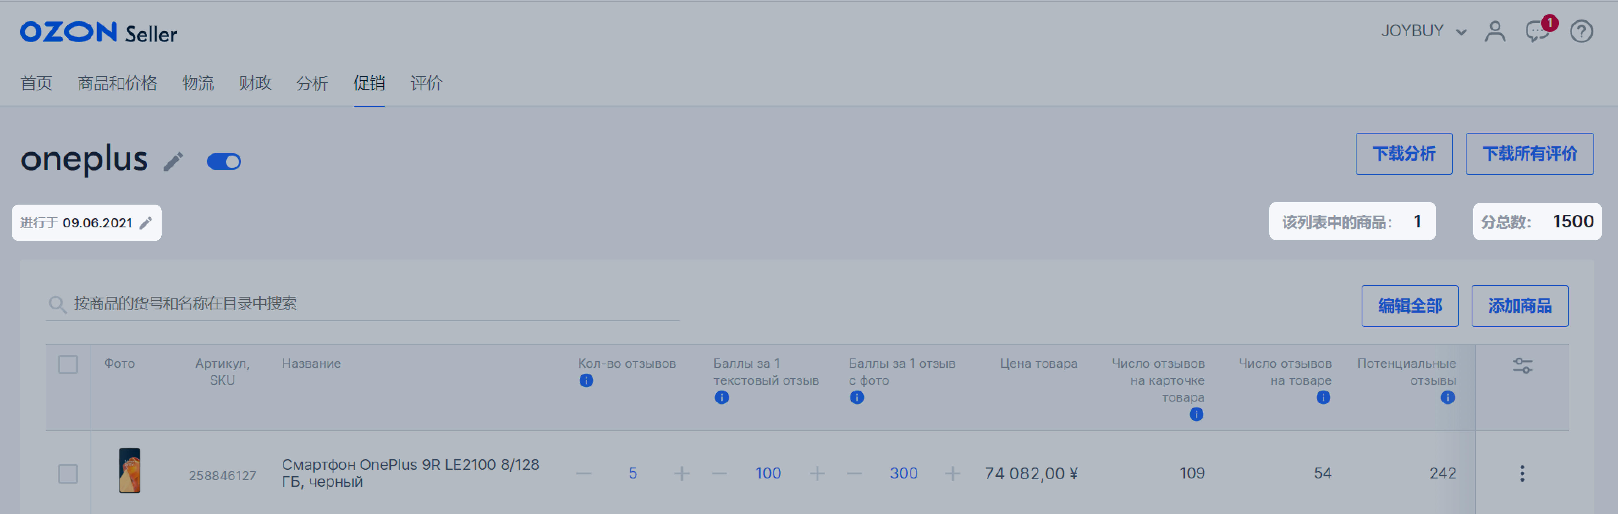
Task: Click product name Смартфон OnePlus 9R LE2100
Action: point(410,473)
